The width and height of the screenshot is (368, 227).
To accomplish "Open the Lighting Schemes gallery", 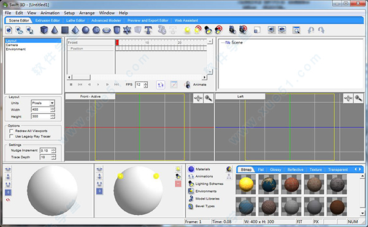I will 206,184.
